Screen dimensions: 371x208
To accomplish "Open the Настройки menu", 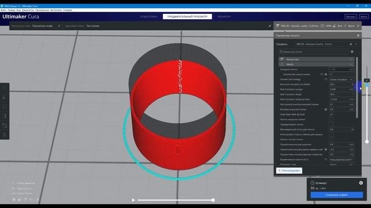I will pos(56,10).
